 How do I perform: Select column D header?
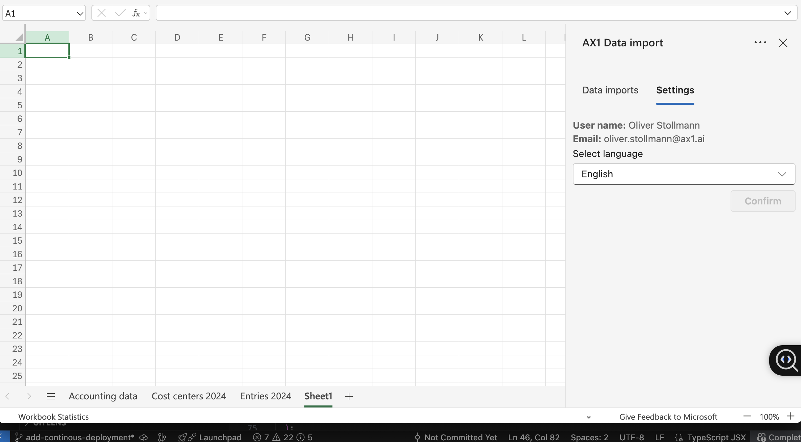point(177,38)
